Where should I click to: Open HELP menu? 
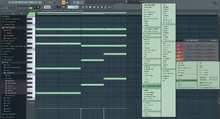click(x=40, y=2)
